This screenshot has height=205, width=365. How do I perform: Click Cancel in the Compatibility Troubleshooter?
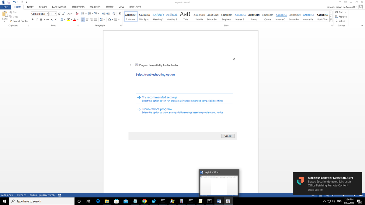228,136
